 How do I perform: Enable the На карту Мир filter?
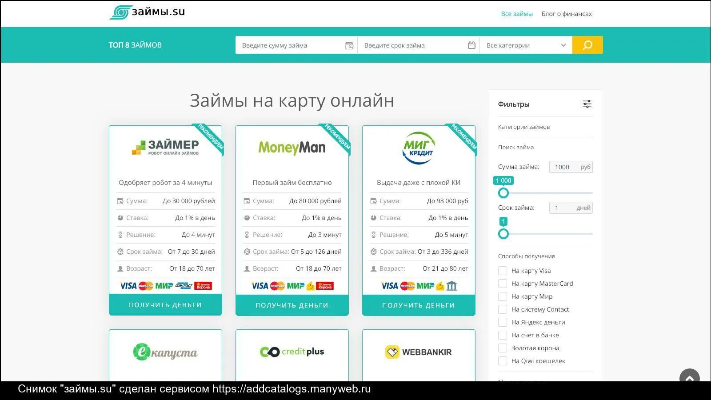click(x=503, y=296)
